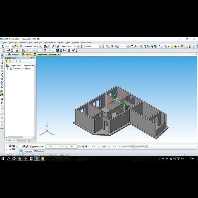
Task: Select the solid blue shaded cube display
Action: click(152, 47)
